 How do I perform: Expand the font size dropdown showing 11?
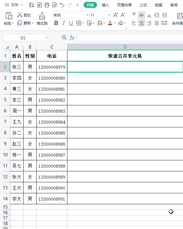coord(109,15)
